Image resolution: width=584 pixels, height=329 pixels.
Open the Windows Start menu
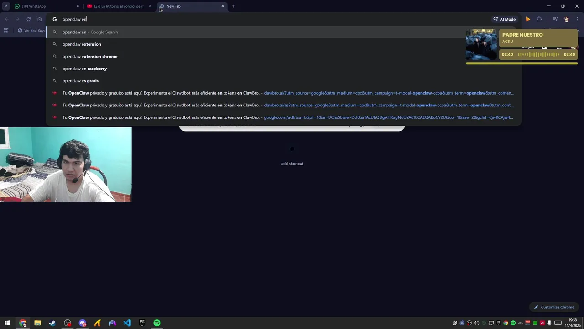tap(7, 323)
